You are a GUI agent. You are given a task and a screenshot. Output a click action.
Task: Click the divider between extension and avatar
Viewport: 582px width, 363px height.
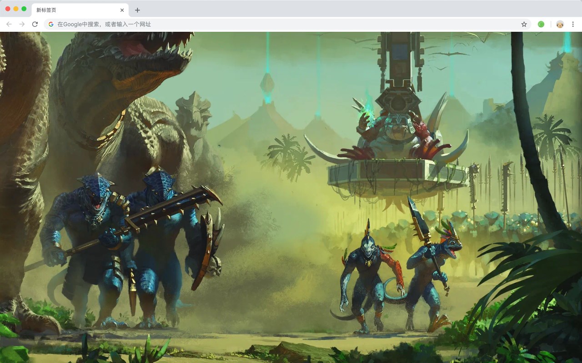[x=550, y=24]
